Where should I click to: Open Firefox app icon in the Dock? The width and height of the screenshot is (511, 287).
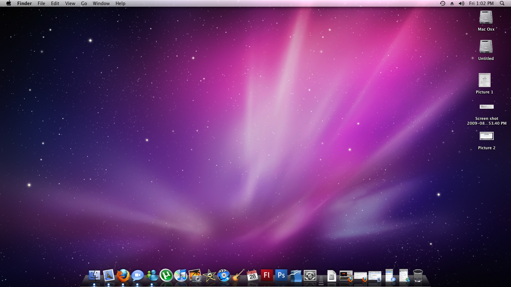point(123,276)
